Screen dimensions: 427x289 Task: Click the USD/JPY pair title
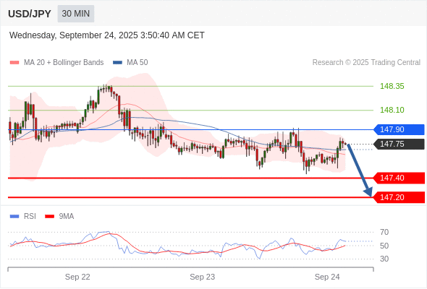tap(30, 14)
